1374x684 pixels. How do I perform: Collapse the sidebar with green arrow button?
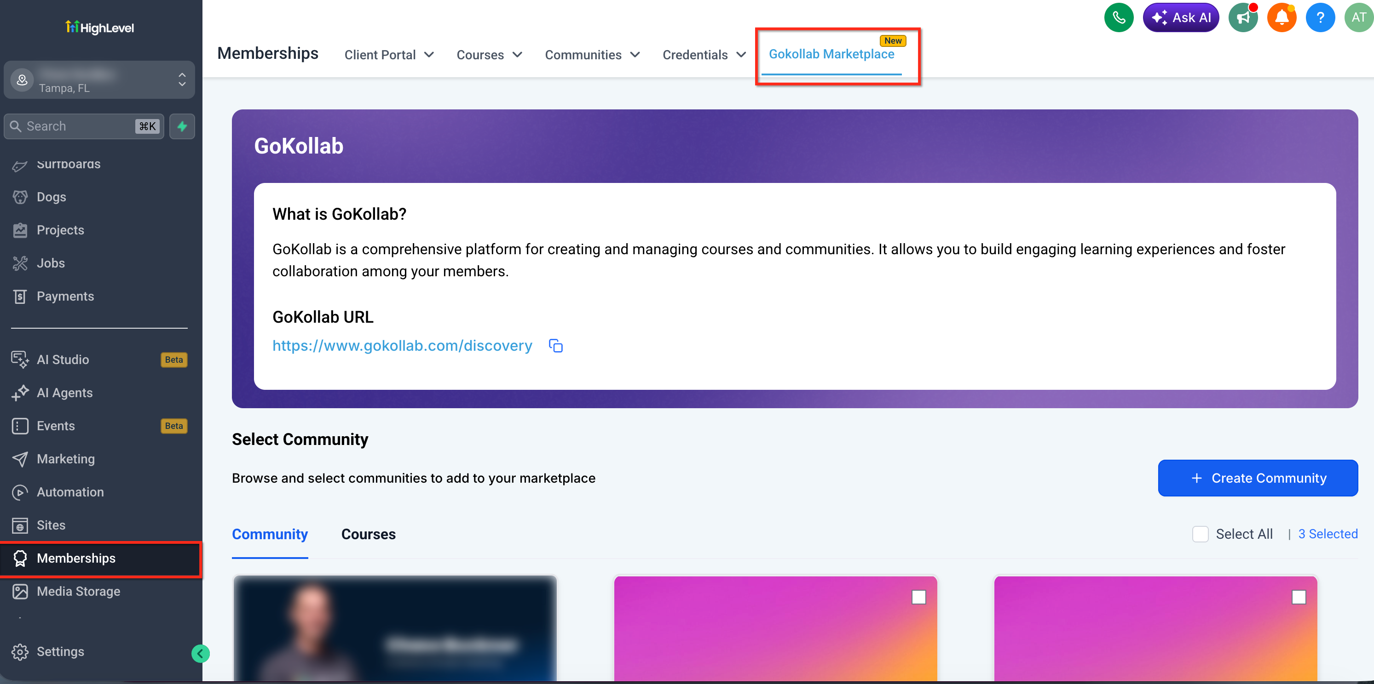pos(201,654)
